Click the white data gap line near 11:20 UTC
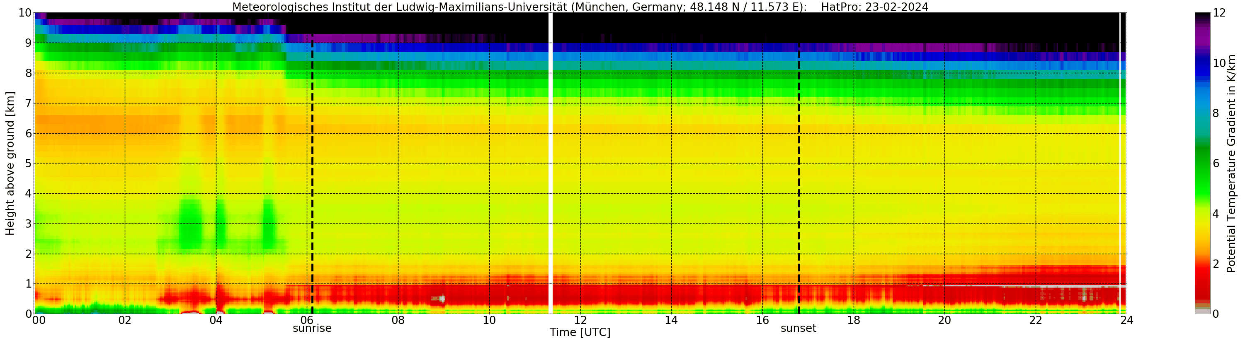 pyautogui.click(x=551, y=163)
